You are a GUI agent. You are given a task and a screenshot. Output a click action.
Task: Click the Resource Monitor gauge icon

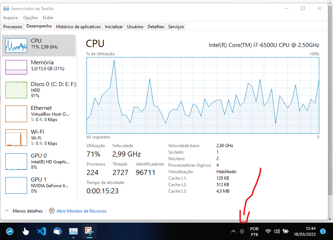[x=52, y=211]
